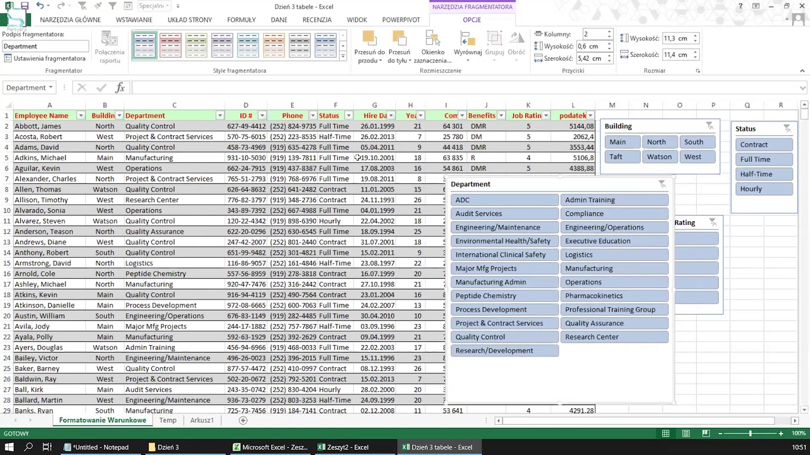Screen dimensions: 810x455
Task: Clear filter on the Status slicer
Action: click(787, 128)
